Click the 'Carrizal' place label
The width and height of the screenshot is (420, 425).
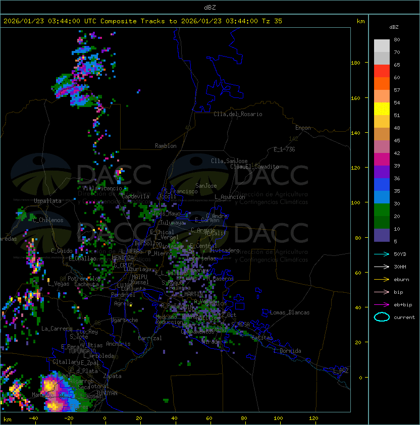pos(150,338)
